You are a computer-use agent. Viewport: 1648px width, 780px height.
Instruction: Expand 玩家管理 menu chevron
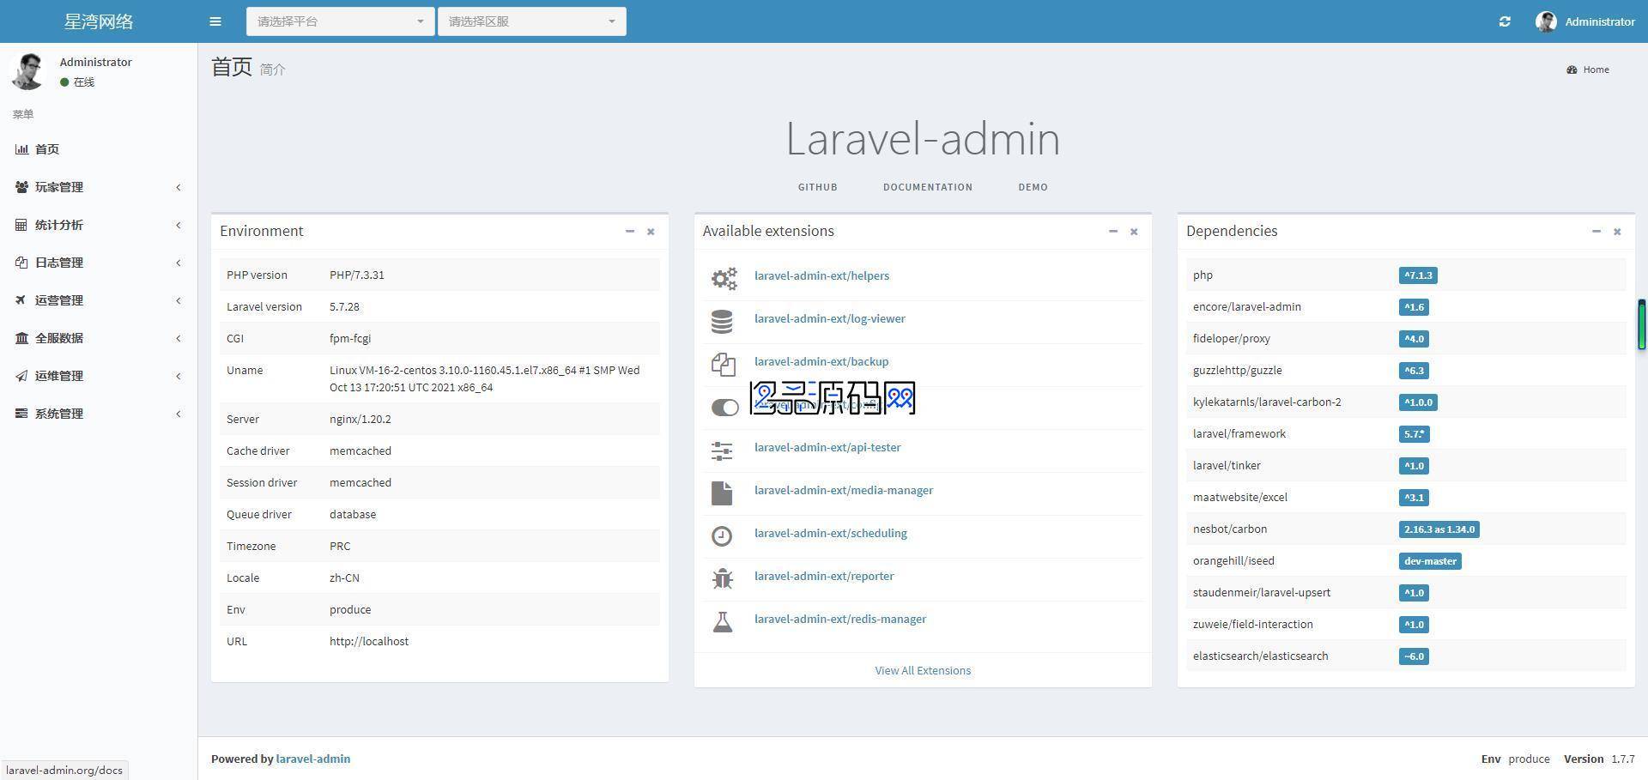pyautogui.click(x=179, y=187)
